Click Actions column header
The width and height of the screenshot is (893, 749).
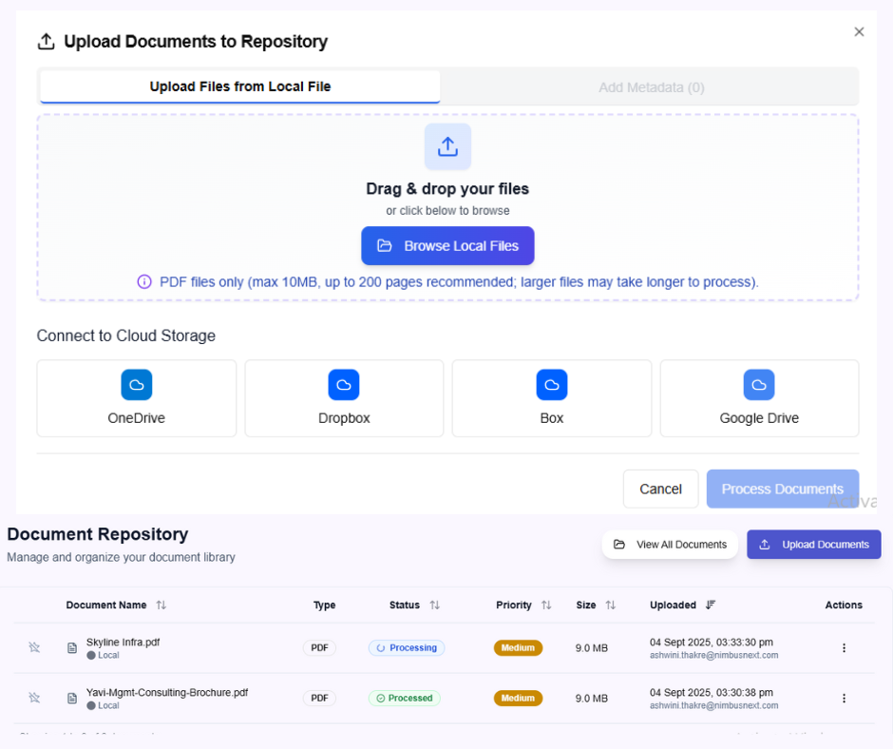pos(844,605)
